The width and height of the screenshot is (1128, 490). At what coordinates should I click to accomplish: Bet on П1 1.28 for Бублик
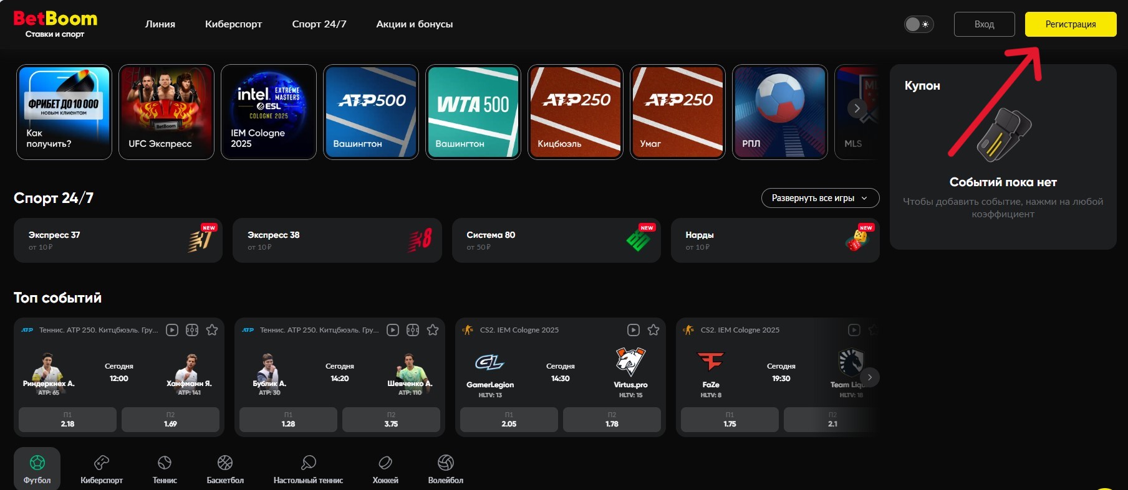click(x=288, y=420)
